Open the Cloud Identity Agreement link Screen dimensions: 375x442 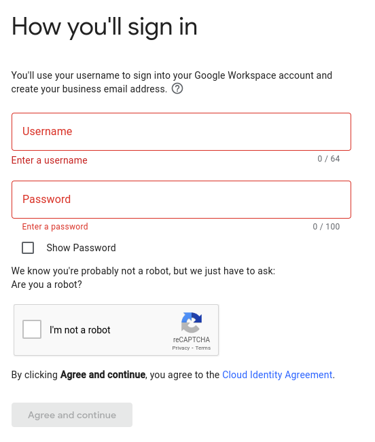[277, 375]
